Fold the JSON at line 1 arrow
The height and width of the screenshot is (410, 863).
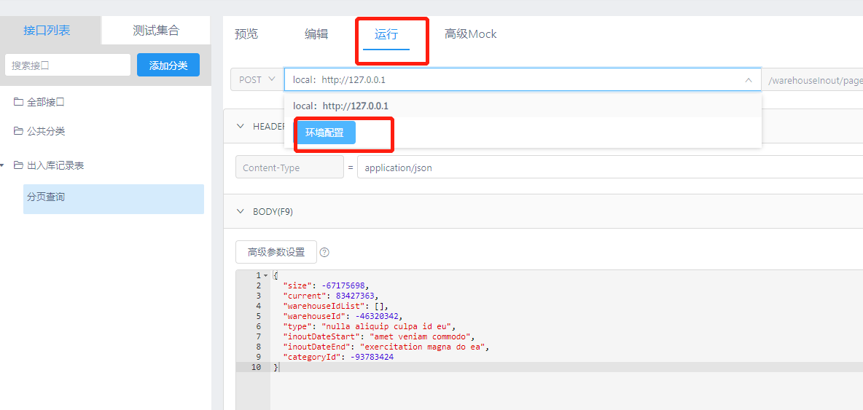pyautogui.click(x=265, y=275)
